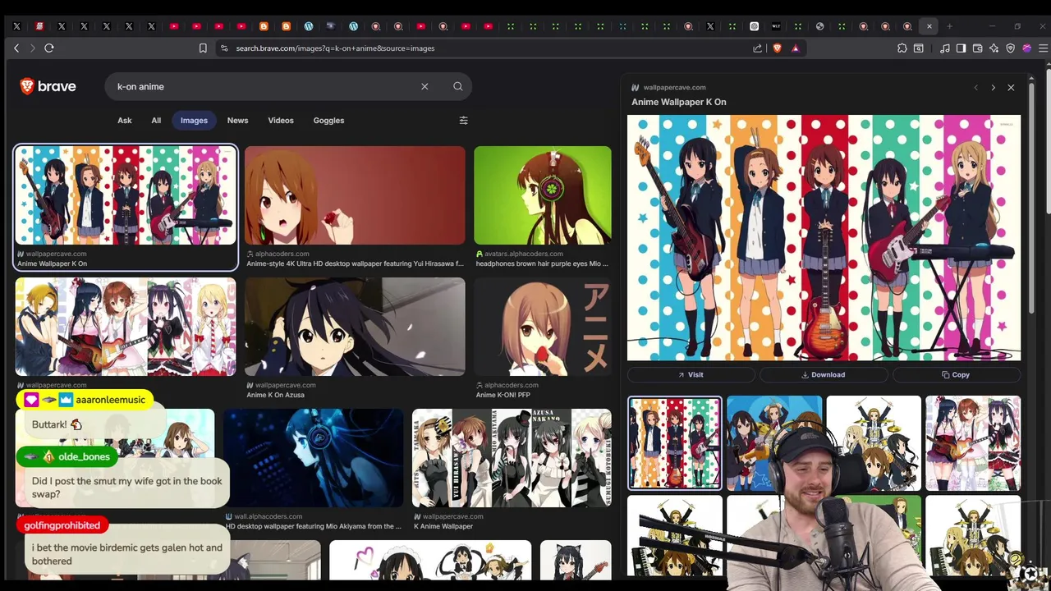The width and height of the screenshot is (1051, 591).
Task: Click the large preview image of five girls
Action: point(824,238)
